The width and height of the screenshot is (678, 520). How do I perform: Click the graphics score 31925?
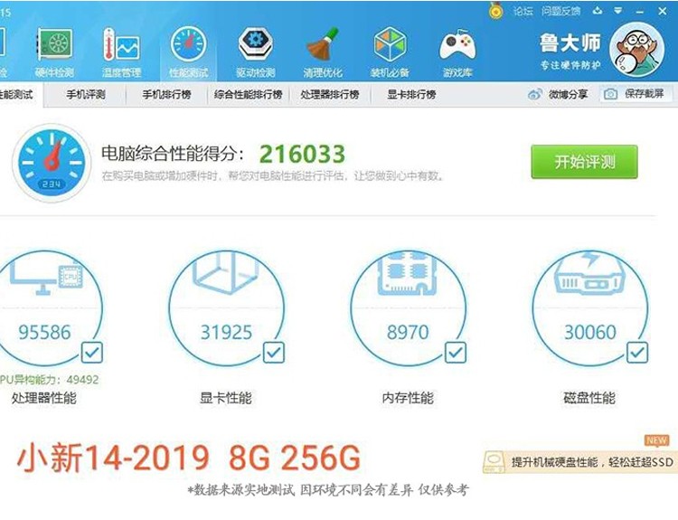pos(226,332)
